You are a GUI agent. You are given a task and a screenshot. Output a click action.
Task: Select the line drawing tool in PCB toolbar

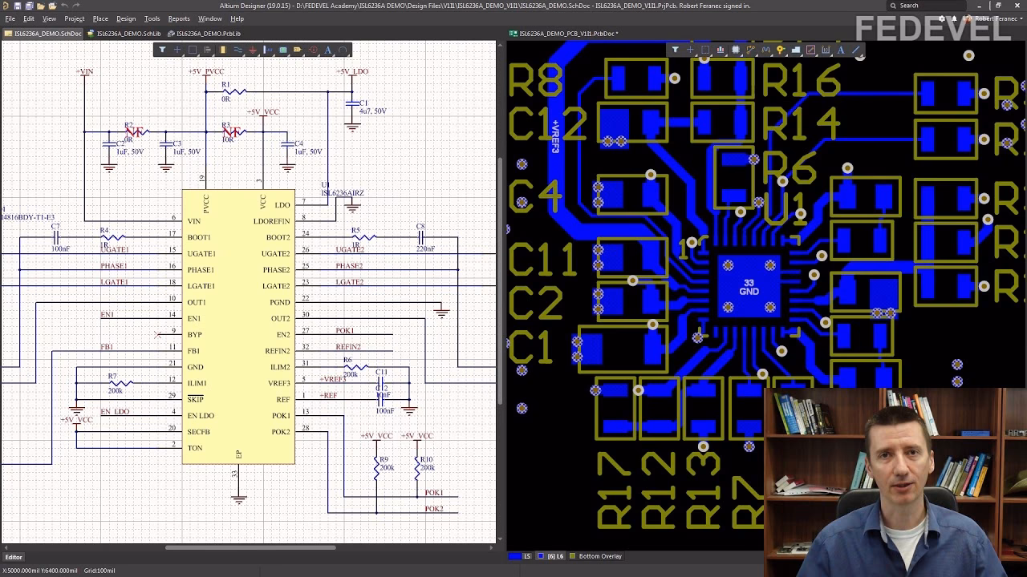(x=855, y=50)
